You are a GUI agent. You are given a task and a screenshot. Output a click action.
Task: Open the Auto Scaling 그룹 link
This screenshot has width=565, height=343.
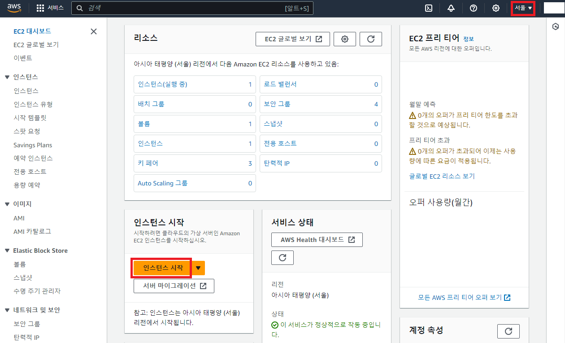(x=162, y=183)
